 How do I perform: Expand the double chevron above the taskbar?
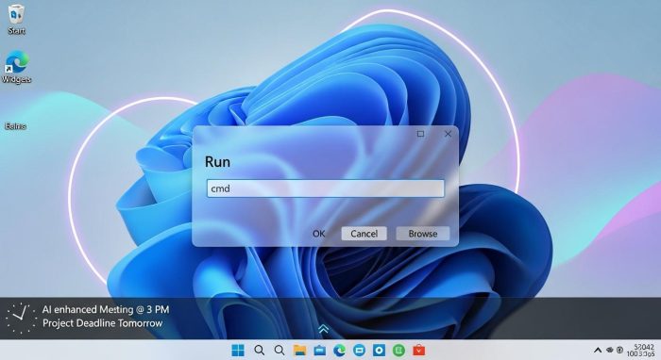pos(323,329)
